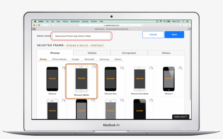Go forward in Safari
Image resolution: width=223 pixels, height=139 pixels.
(46, 25)
